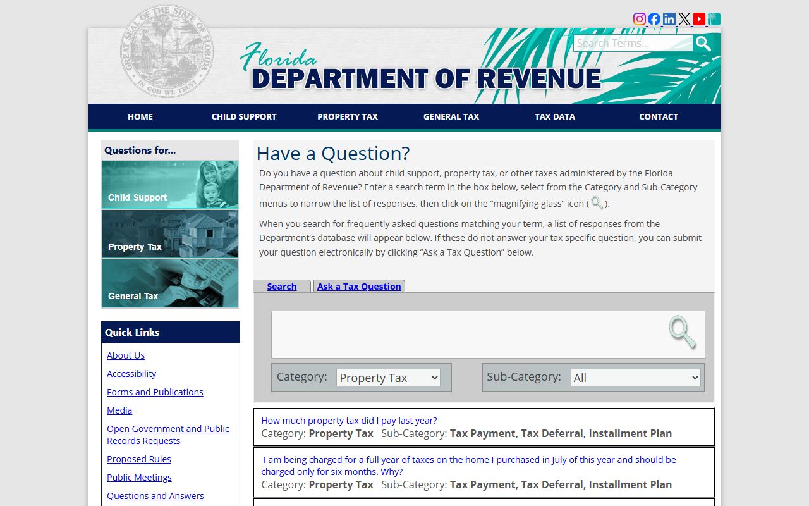This screenshot has width=809, height=506.
Task: Open TAX DATA navigation menu
Action: (x=555, y=116)
